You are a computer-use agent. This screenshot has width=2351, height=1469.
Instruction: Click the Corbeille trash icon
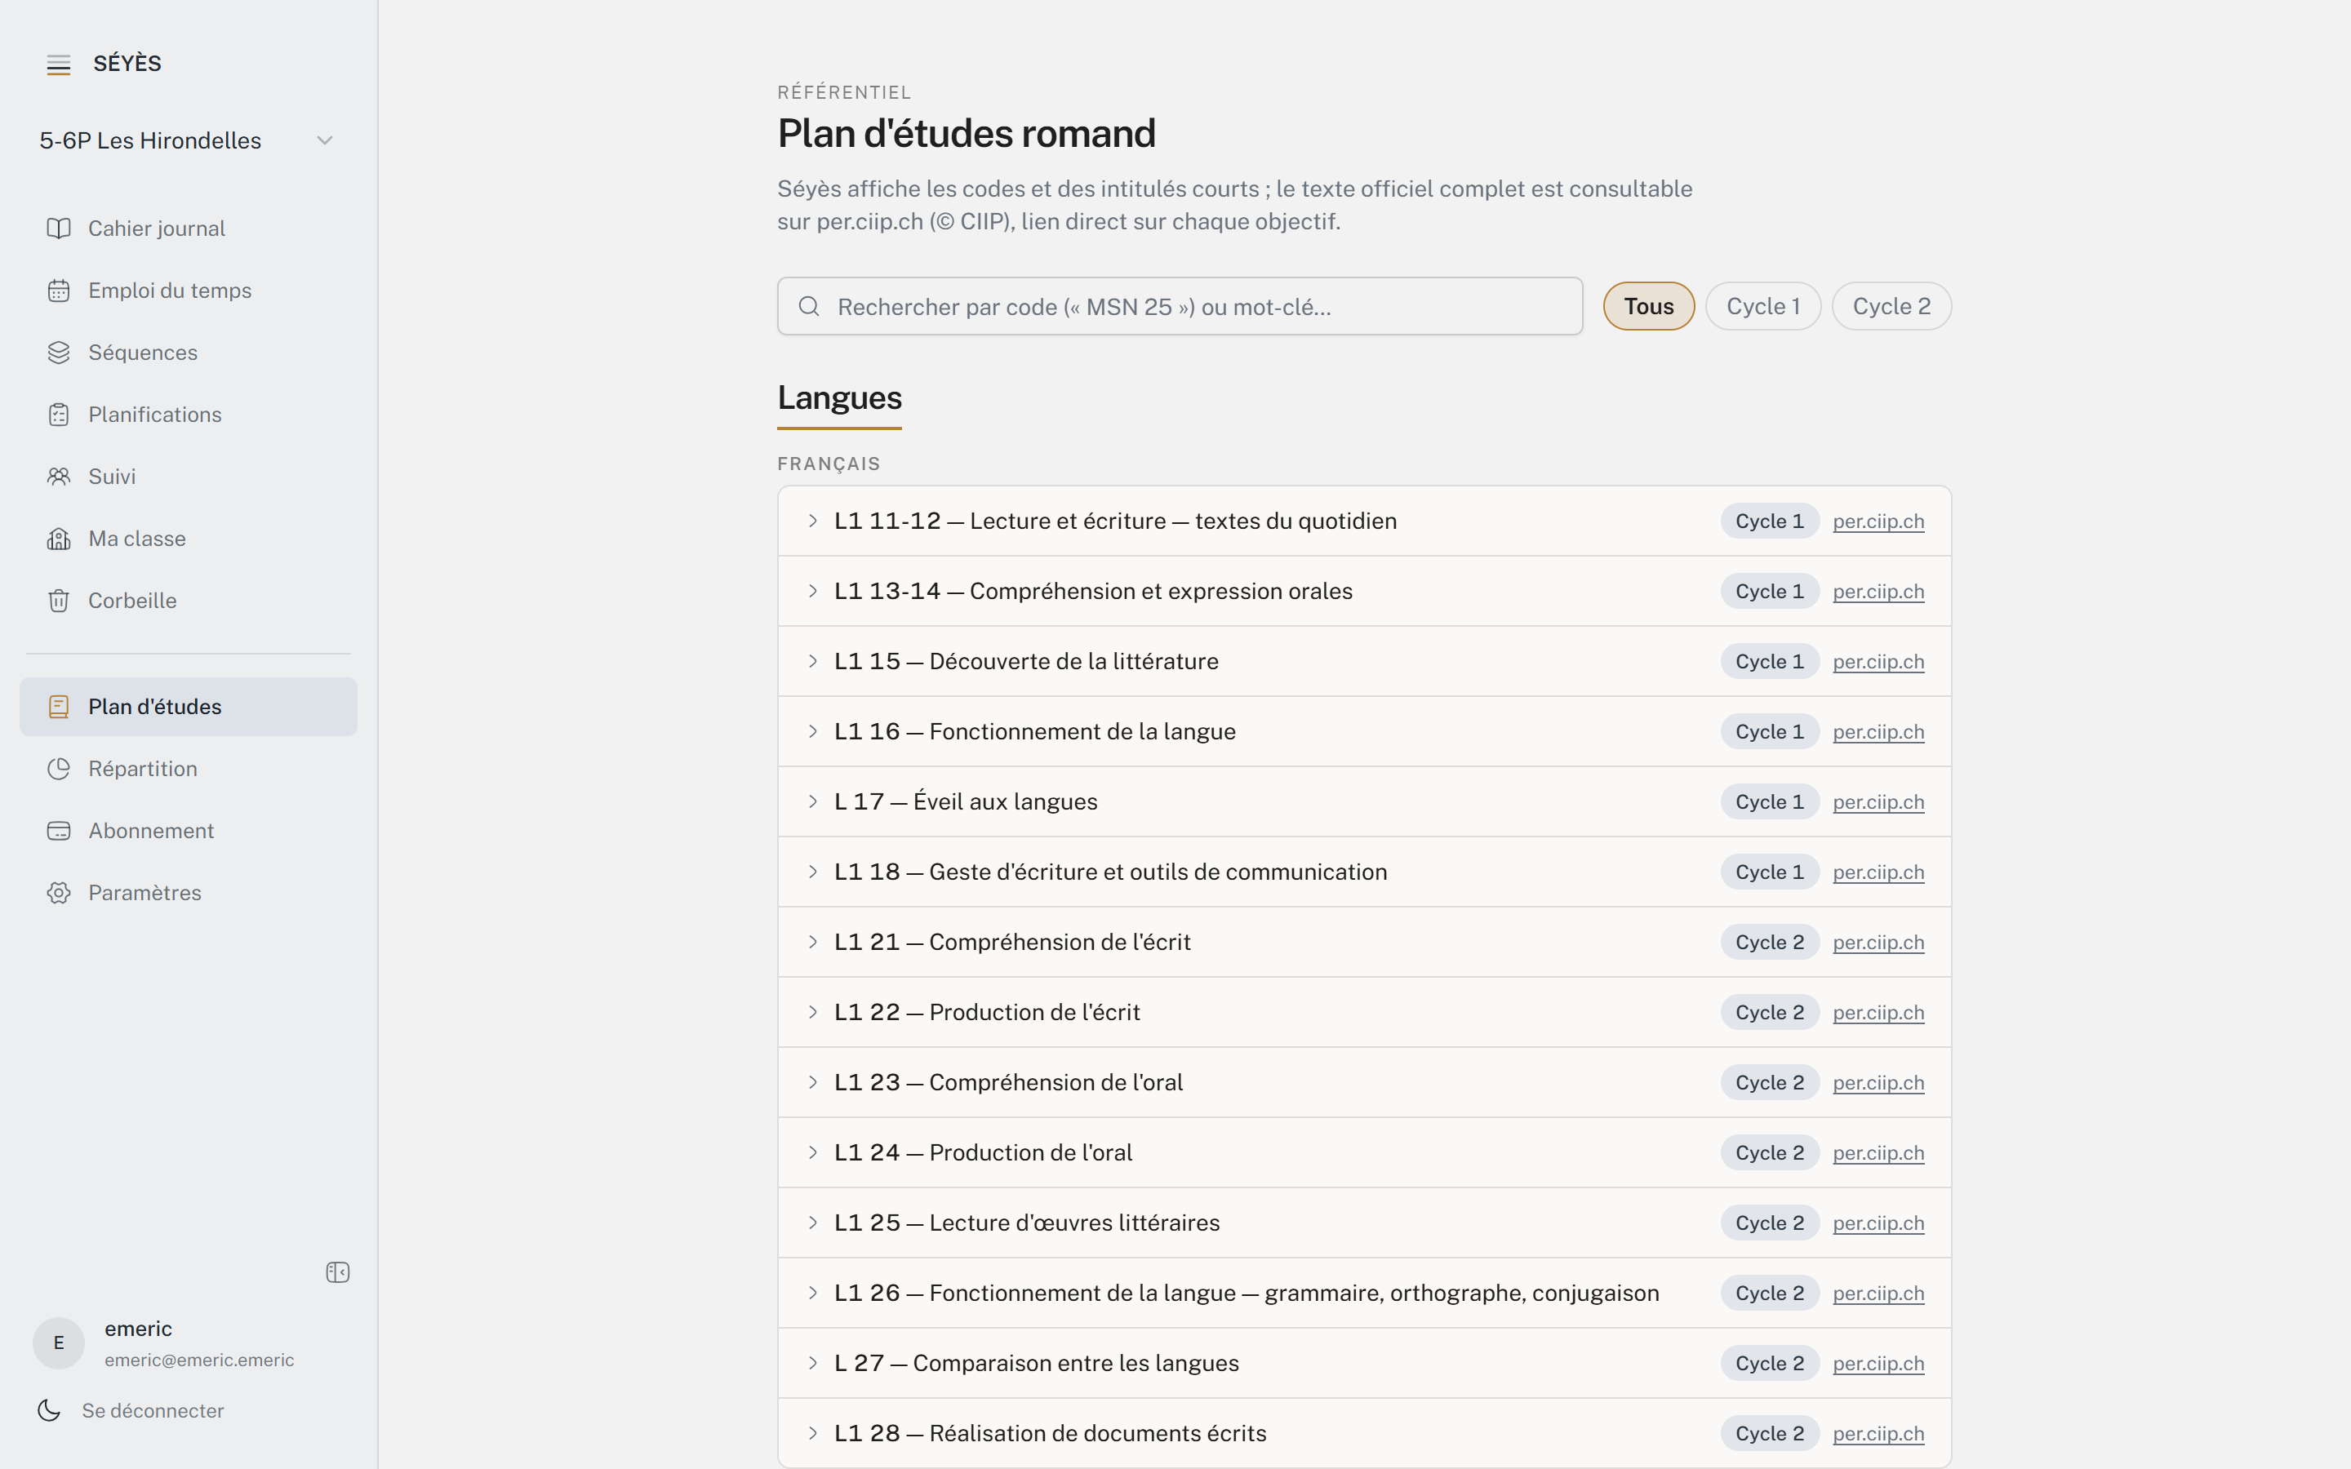[58, 601]
